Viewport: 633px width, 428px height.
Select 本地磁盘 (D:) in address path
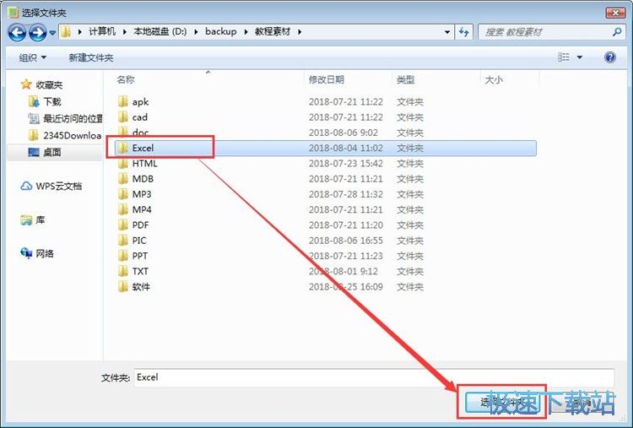160,31
